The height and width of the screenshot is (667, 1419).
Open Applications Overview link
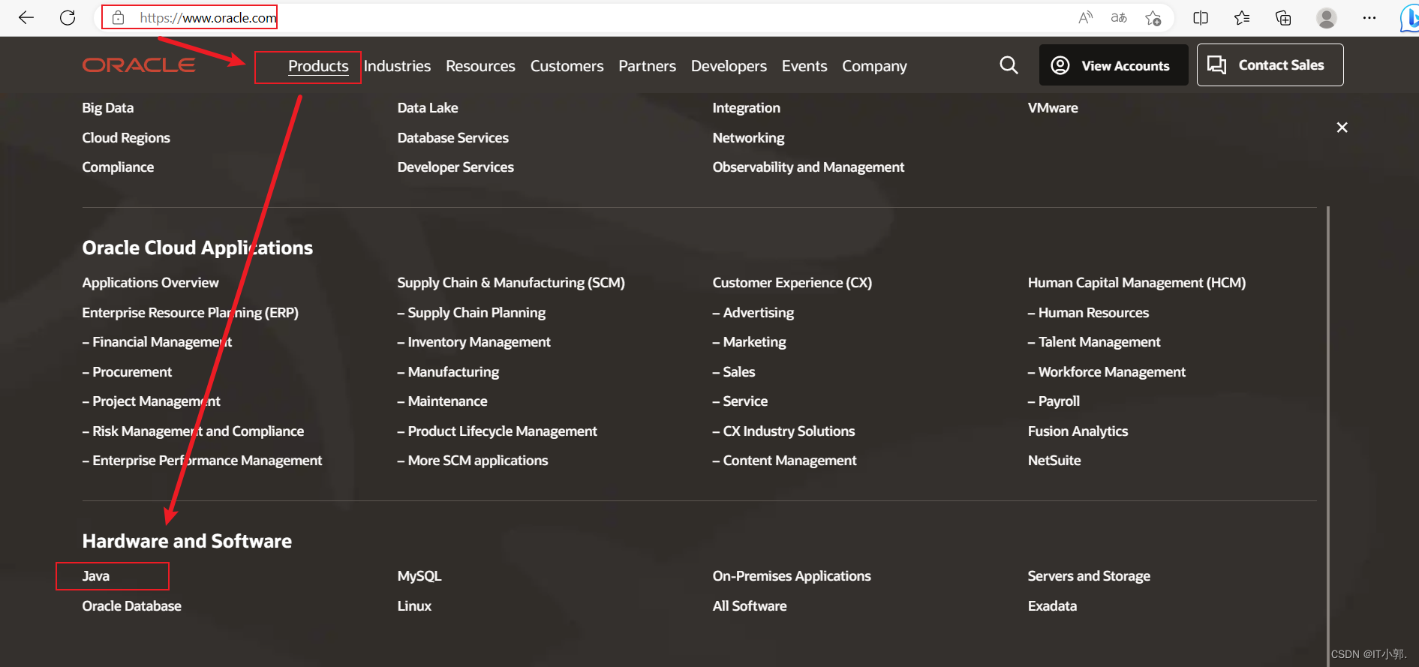pyautogui.click(x=151, y=283)
